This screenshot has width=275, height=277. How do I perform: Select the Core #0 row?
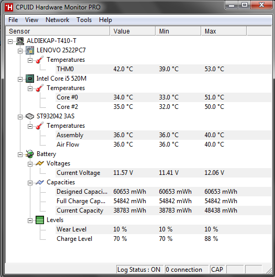coord(163,97)
